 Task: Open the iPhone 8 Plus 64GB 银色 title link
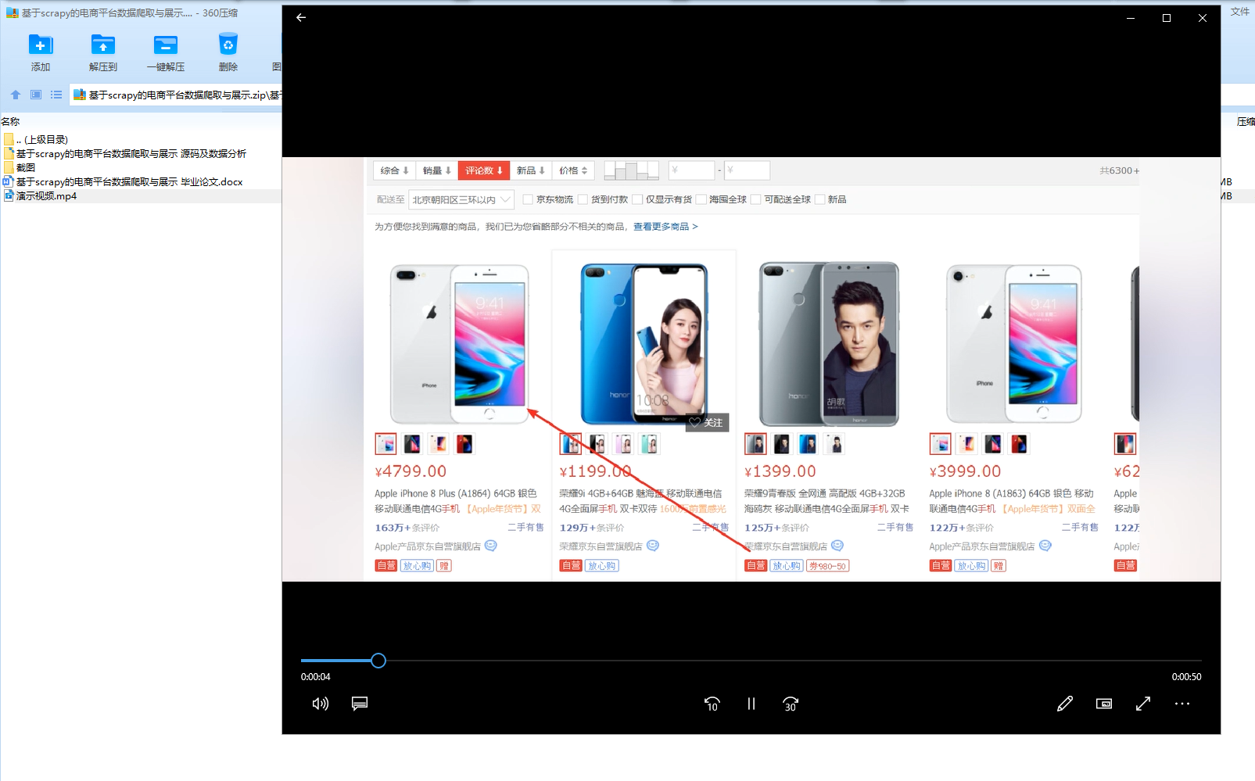[457, 501]
